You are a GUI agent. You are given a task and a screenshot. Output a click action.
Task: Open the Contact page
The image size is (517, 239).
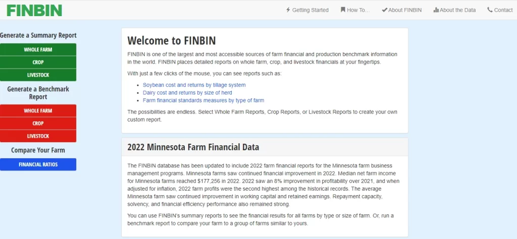coord(500,10)
